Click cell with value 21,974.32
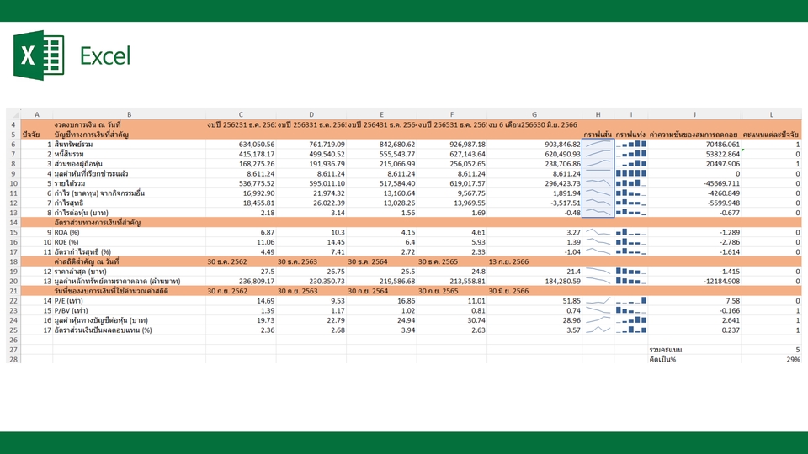 [311, 193]
